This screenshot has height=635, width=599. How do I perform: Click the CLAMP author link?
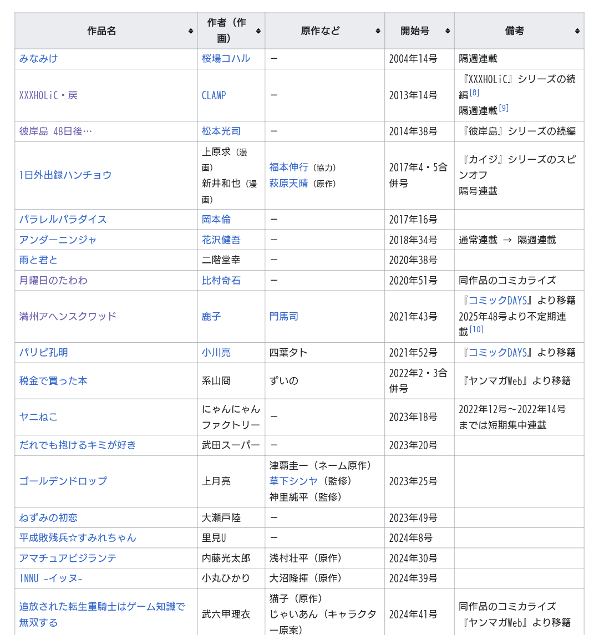pos(214,95)
